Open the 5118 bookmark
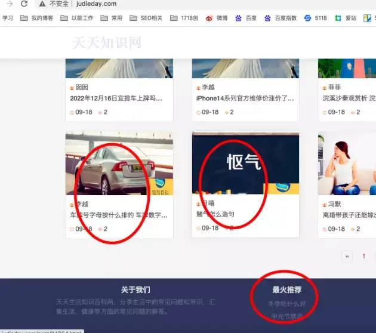Viewport: 376px width, 333px height. (x=315, y=18)
